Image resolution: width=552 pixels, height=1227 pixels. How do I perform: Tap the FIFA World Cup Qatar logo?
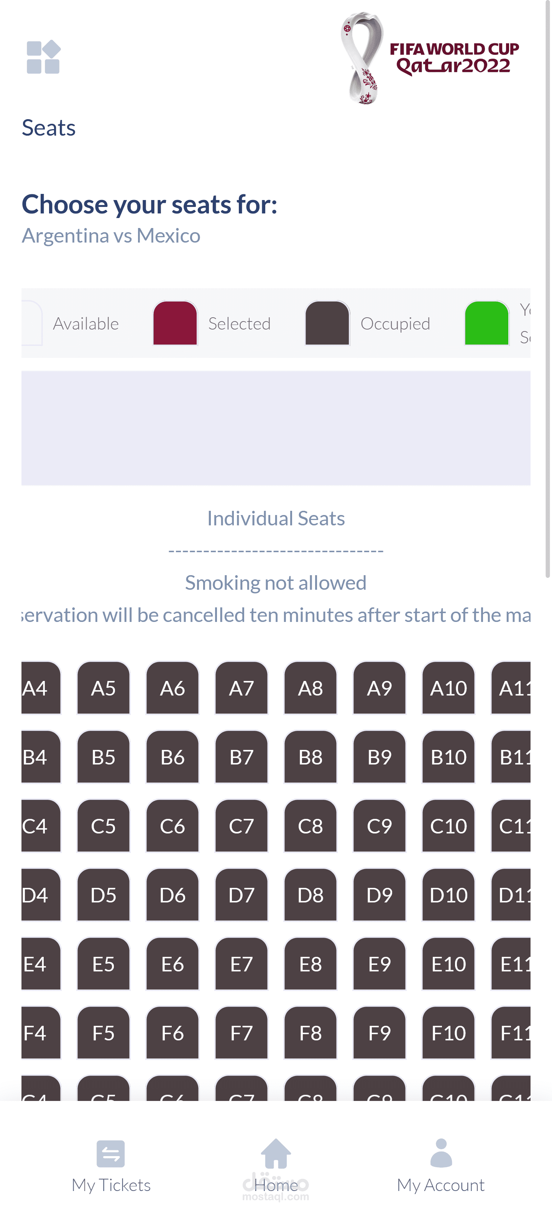[429, 58]
